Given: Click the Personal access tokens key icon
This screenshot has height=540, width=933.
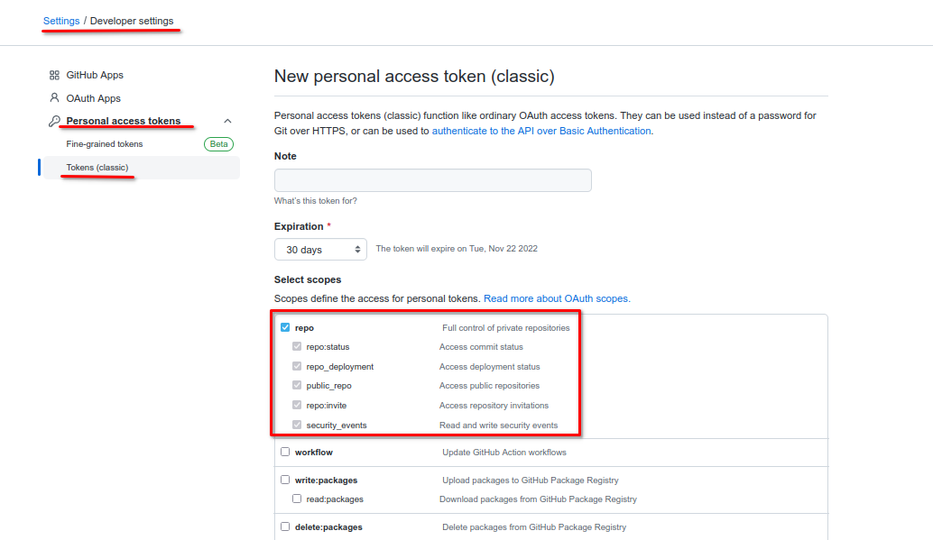Looking at the screenshot, I should point(54,121).
